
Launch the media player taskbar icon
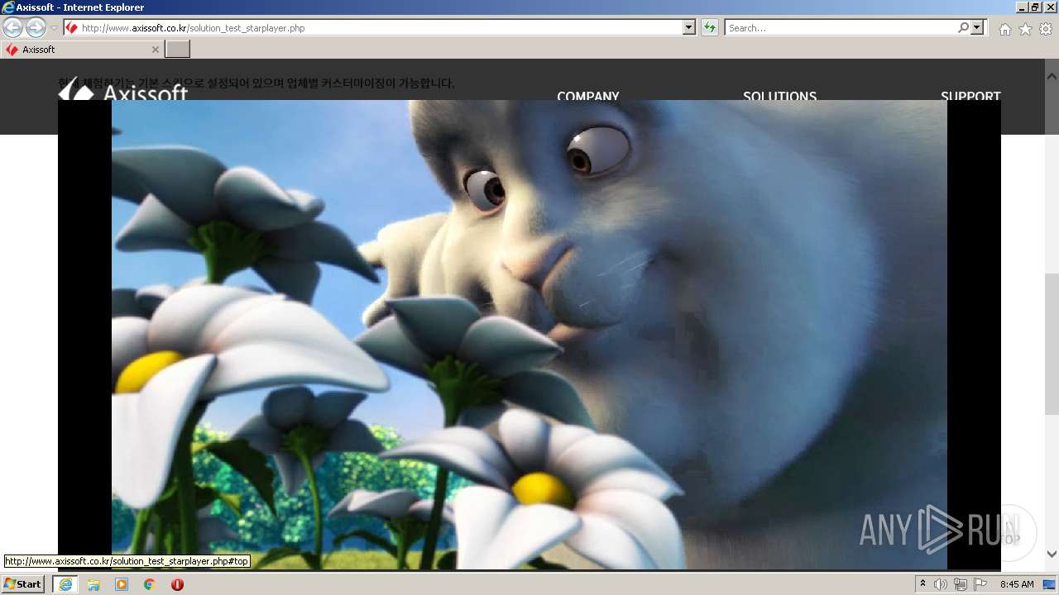(122, 584)
